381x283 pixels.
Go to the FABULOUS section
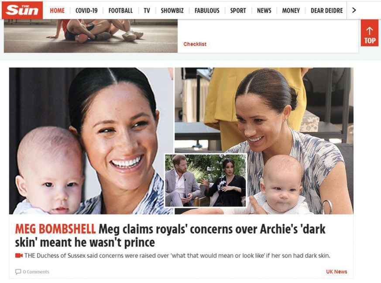click(x=207, y=10)
